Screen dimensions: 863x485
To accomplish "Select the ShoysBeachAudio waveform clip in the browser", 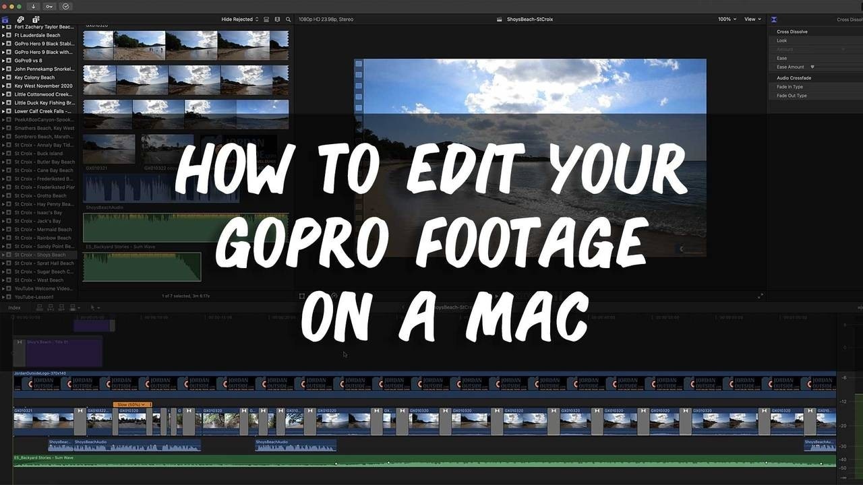I will 161,189.
